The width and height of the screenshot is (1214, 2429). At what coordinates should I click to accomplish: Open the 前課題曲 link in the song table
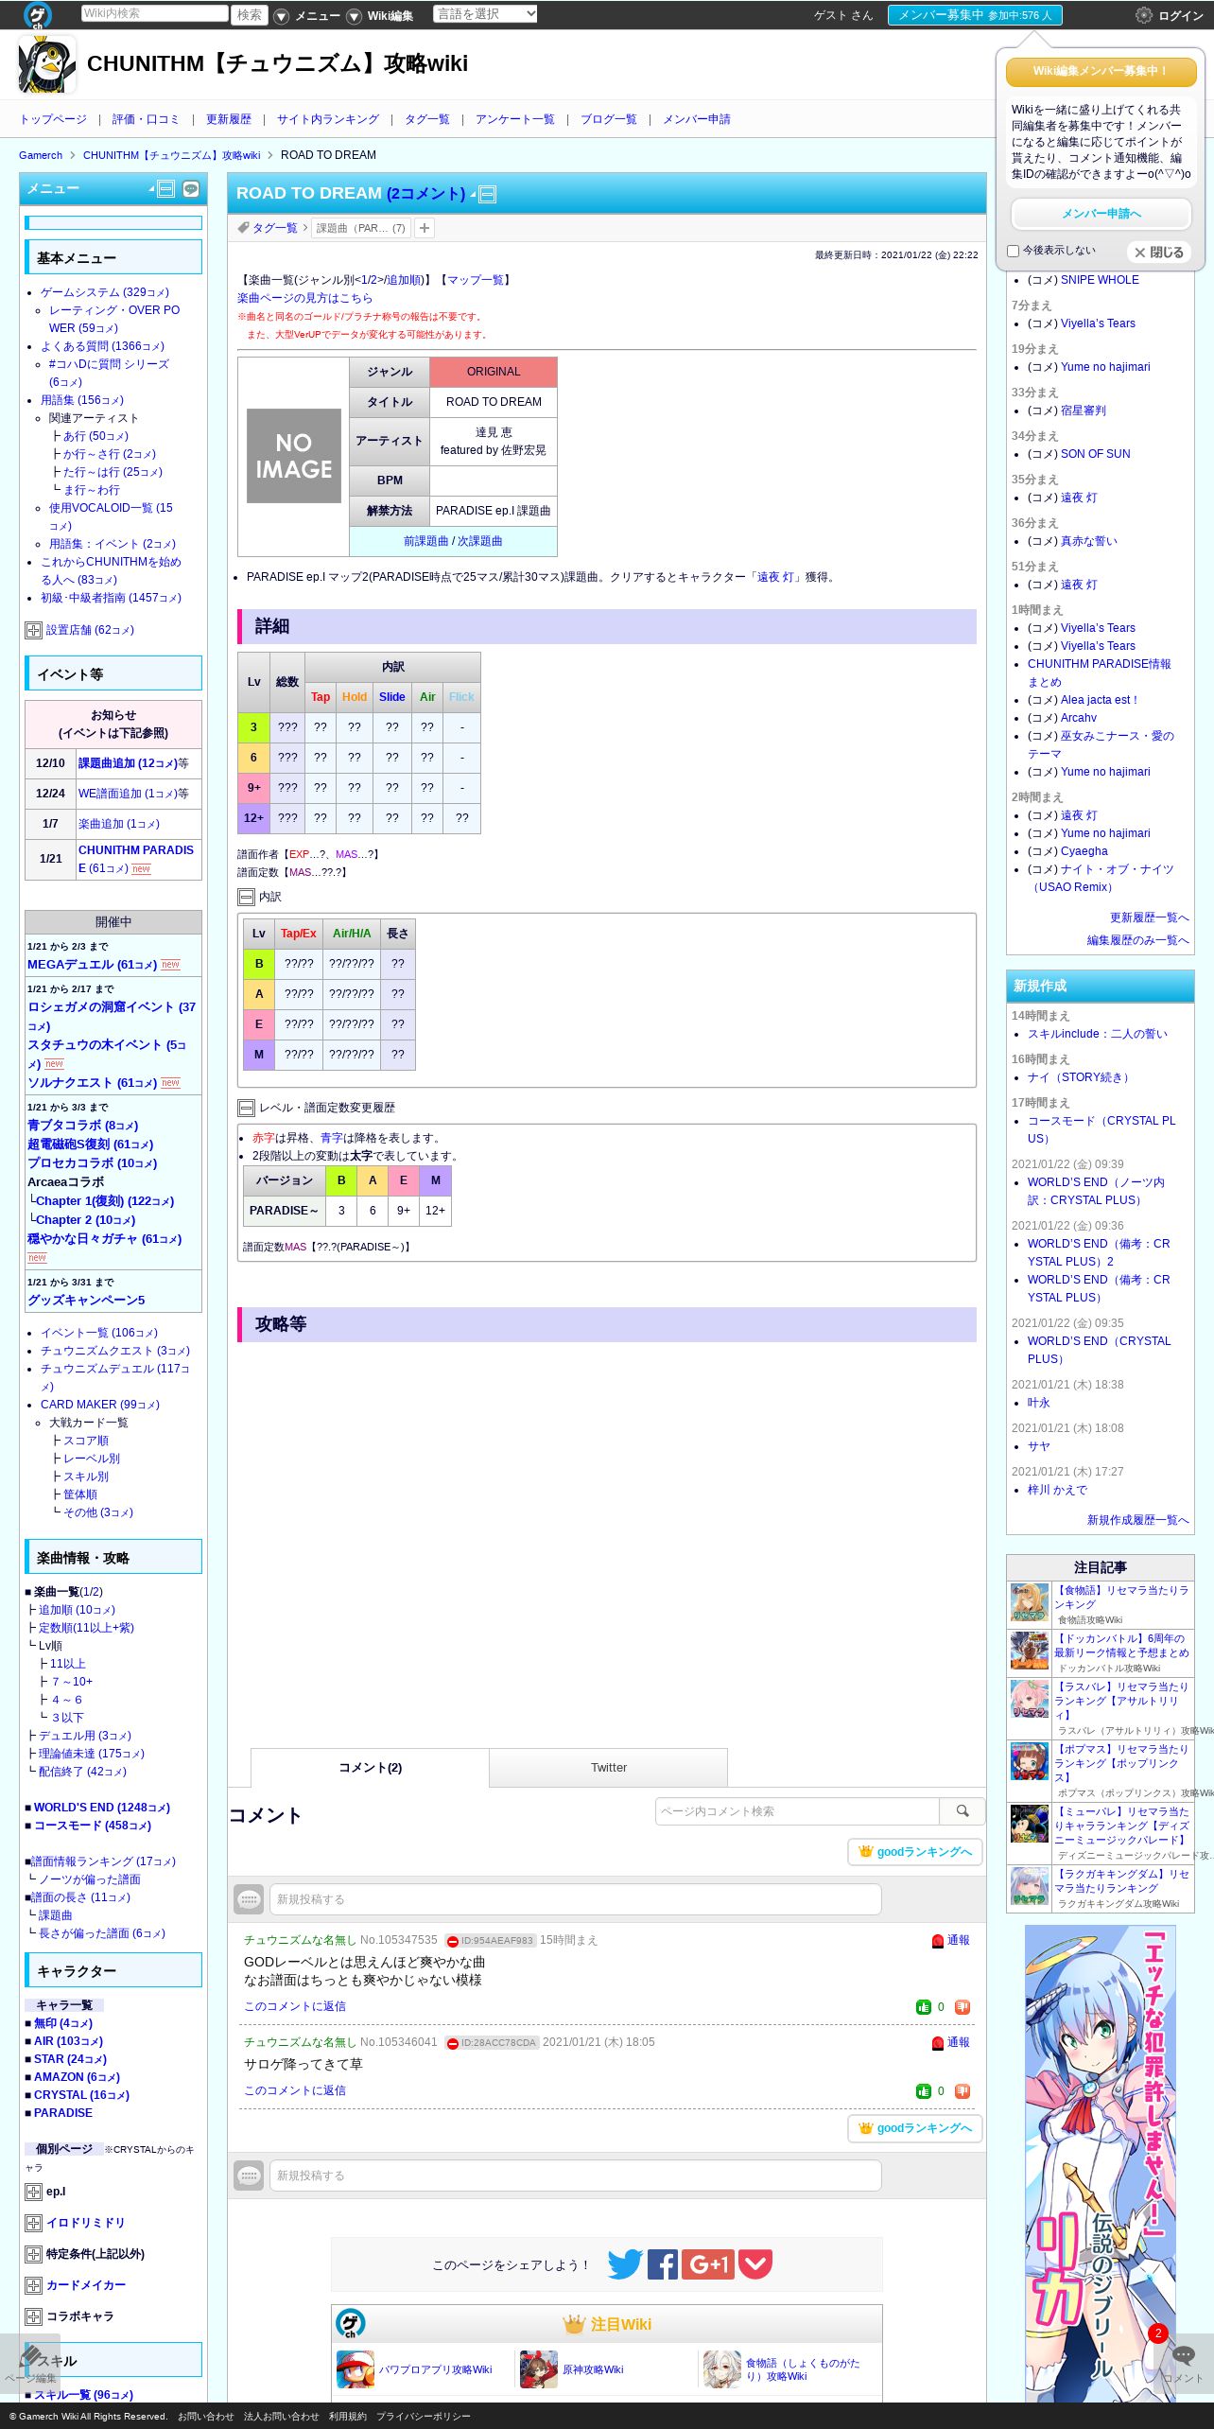425,541
